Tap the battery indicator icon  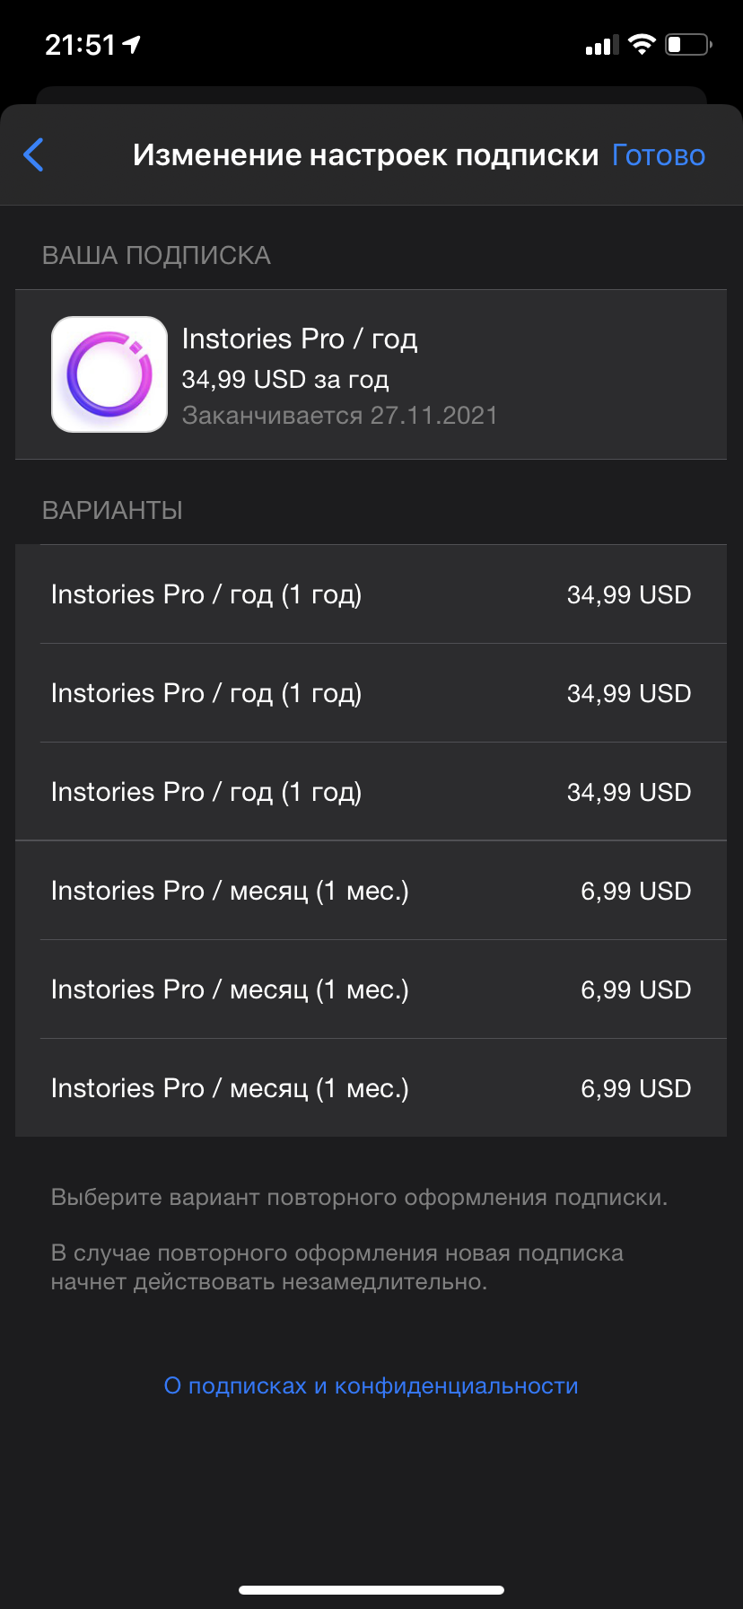pyautogui.click(x=687, y=44)
